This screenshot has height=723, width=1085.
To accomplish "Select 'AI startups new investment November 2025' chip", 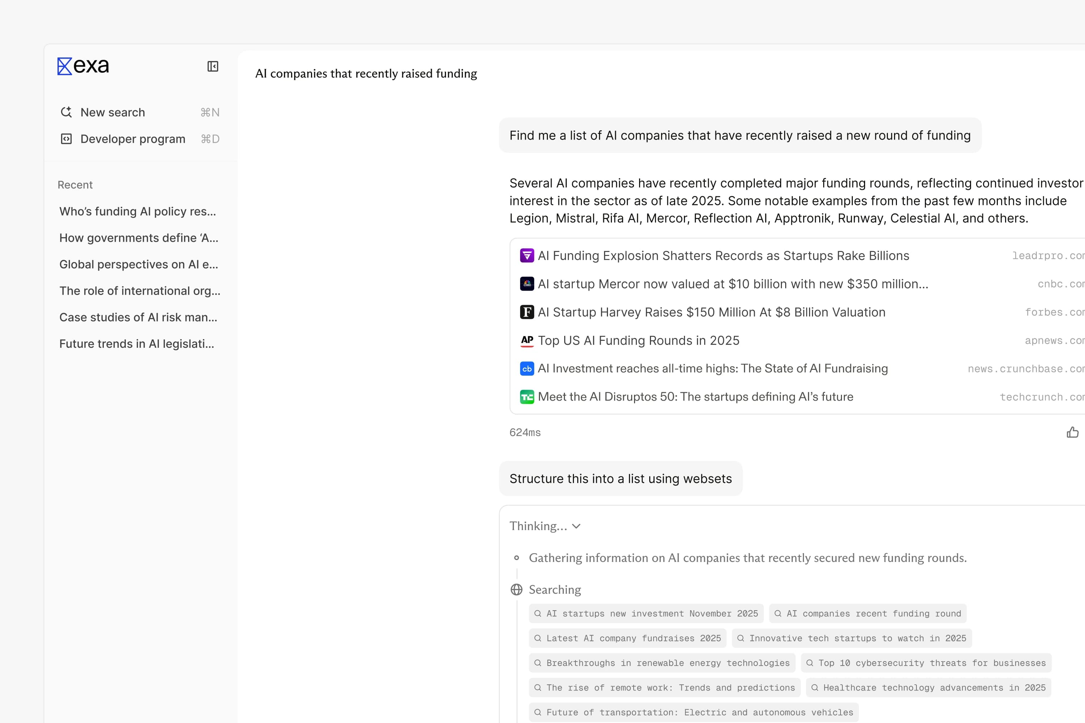I will click(x=646, y=613).
